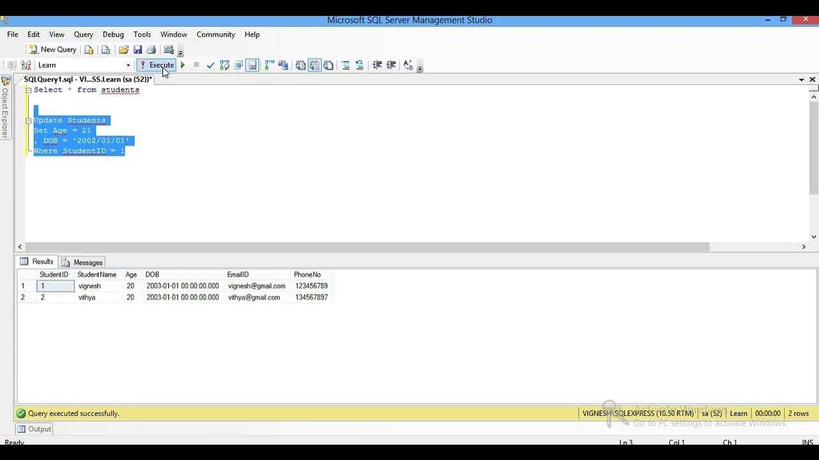Switch output to Results to File

(328, 65)
